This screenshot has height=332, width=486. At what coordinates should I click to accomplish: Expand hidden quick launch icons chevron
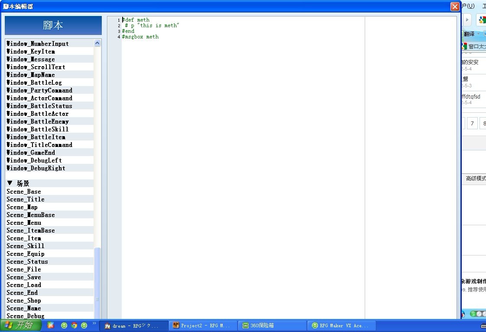tap(94, 323)
